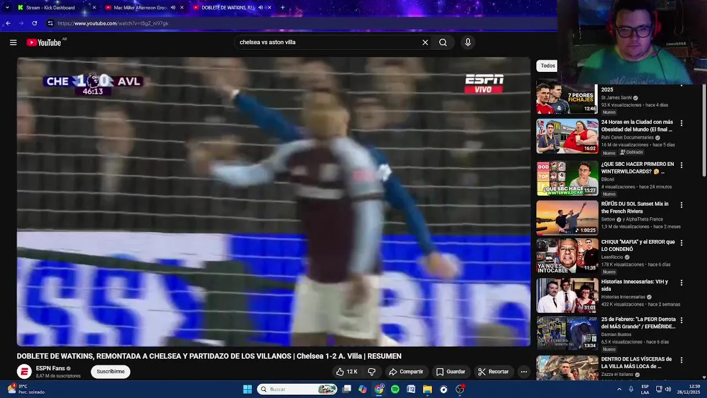The height and width of the screenshot is (398, 707).
Task: Open the ESP LAA language indicator
Action: [x=645, y=389]
